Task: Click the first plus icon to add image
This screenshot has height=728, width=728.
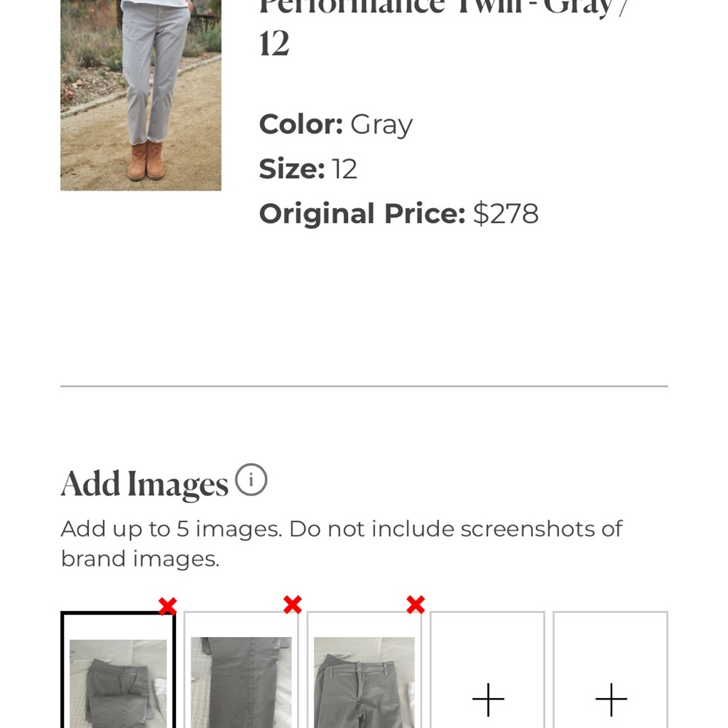Action: coord(487,699)
